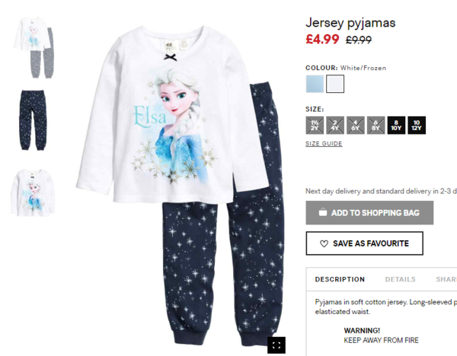View the full pyjama set thumbnail

point(34,47)
